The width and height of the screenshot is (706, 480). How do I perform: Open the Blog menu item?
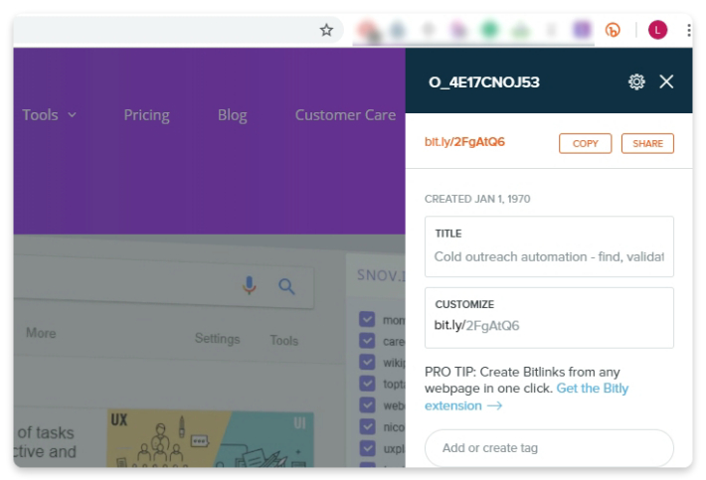coord(233,115)
